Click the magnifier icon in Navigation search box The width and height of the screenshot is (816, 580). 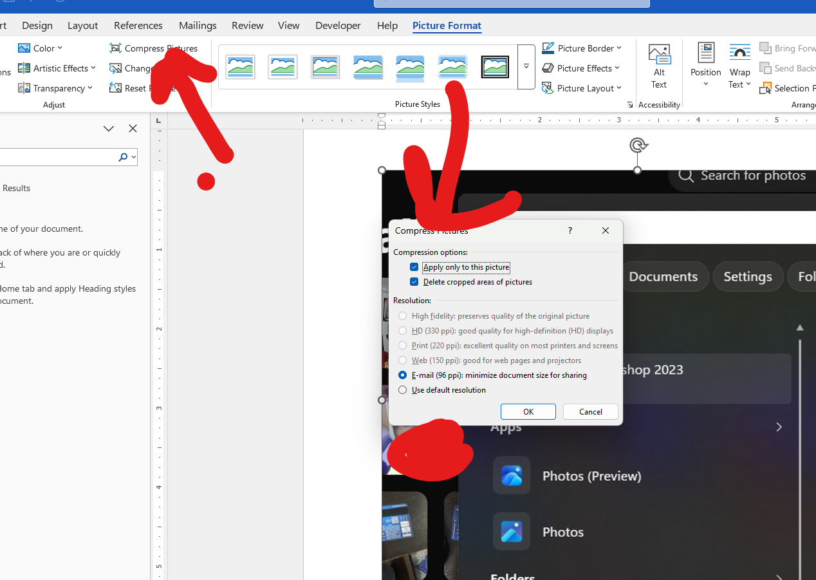click(x=123, y=157)
